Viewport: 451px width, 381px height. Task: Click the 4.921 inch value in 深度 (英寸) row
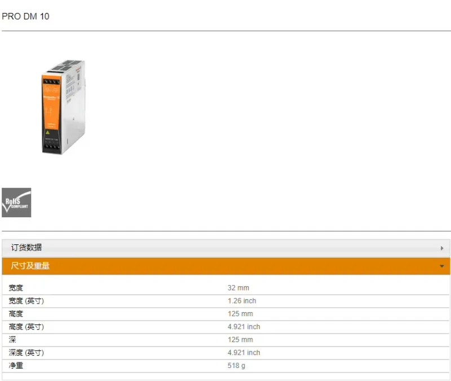[244, 352]
